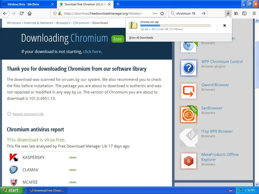Click Show All Downloads

141,38
